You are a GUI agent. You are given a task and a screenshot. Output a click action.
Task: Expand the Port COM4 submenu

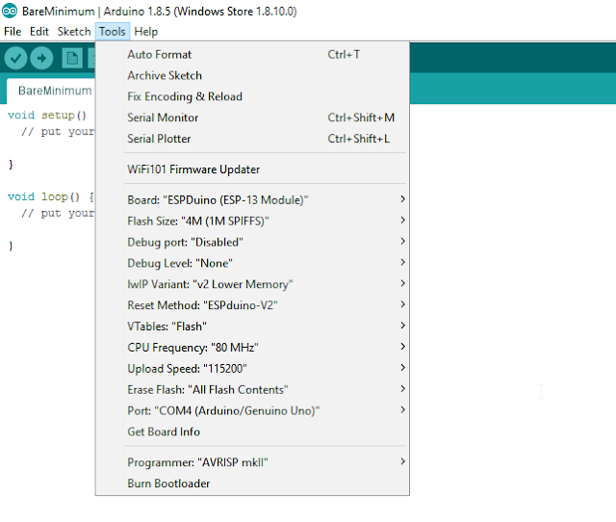point(252,410)
